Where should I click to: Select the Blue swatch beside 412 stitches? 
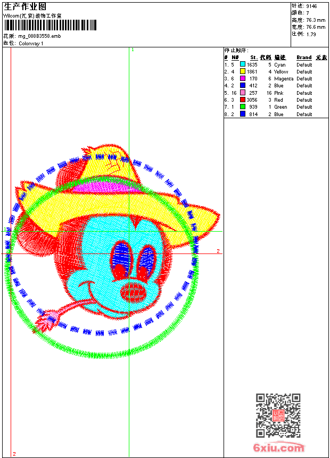pos(243,85)
